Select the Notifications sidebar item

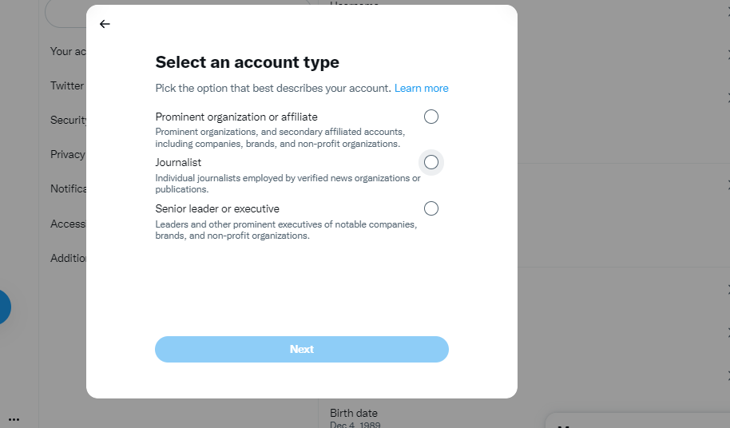(68, 189)
